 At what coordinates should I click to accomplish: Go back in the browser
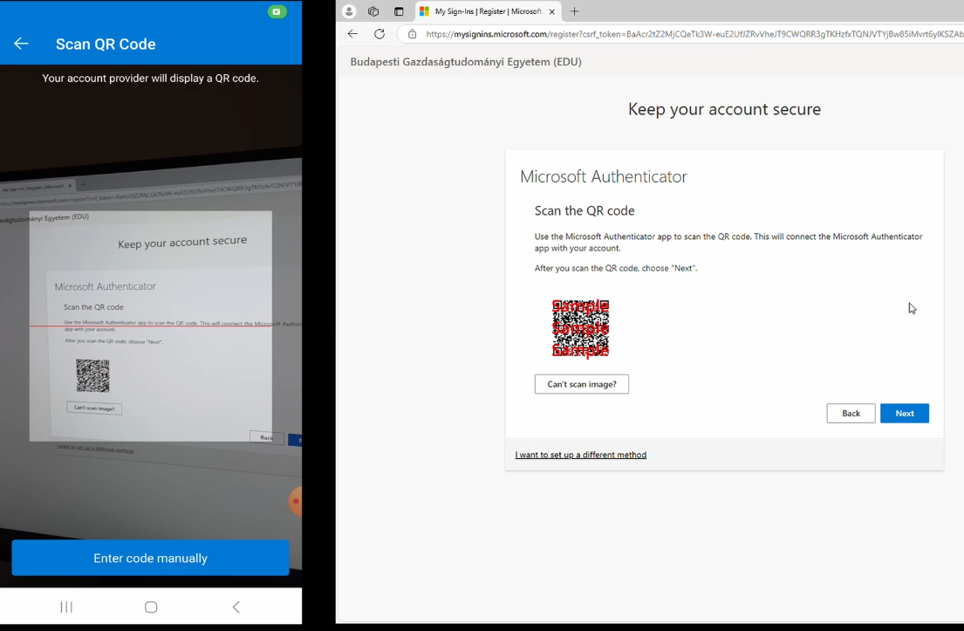click(x=352, y=34)
